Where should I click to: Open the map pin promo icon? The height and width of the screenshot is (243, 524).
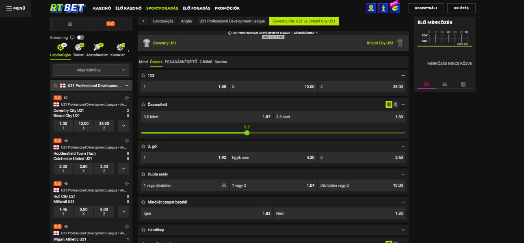371,8
